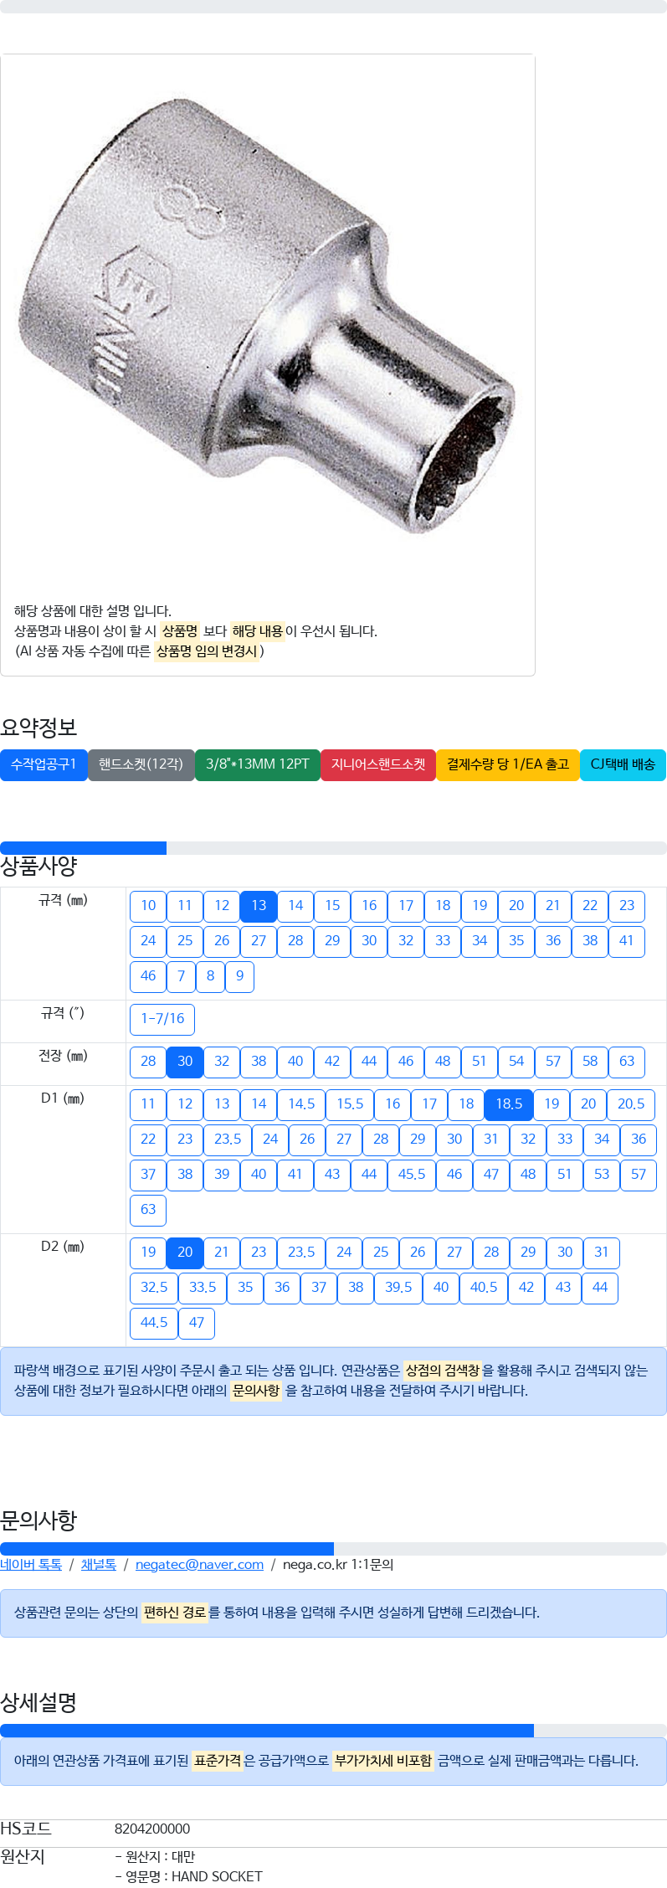Click the gray 핸드소켓(12각) tag
Viewport: 667px width, 1888px height.
coord(141,764)
